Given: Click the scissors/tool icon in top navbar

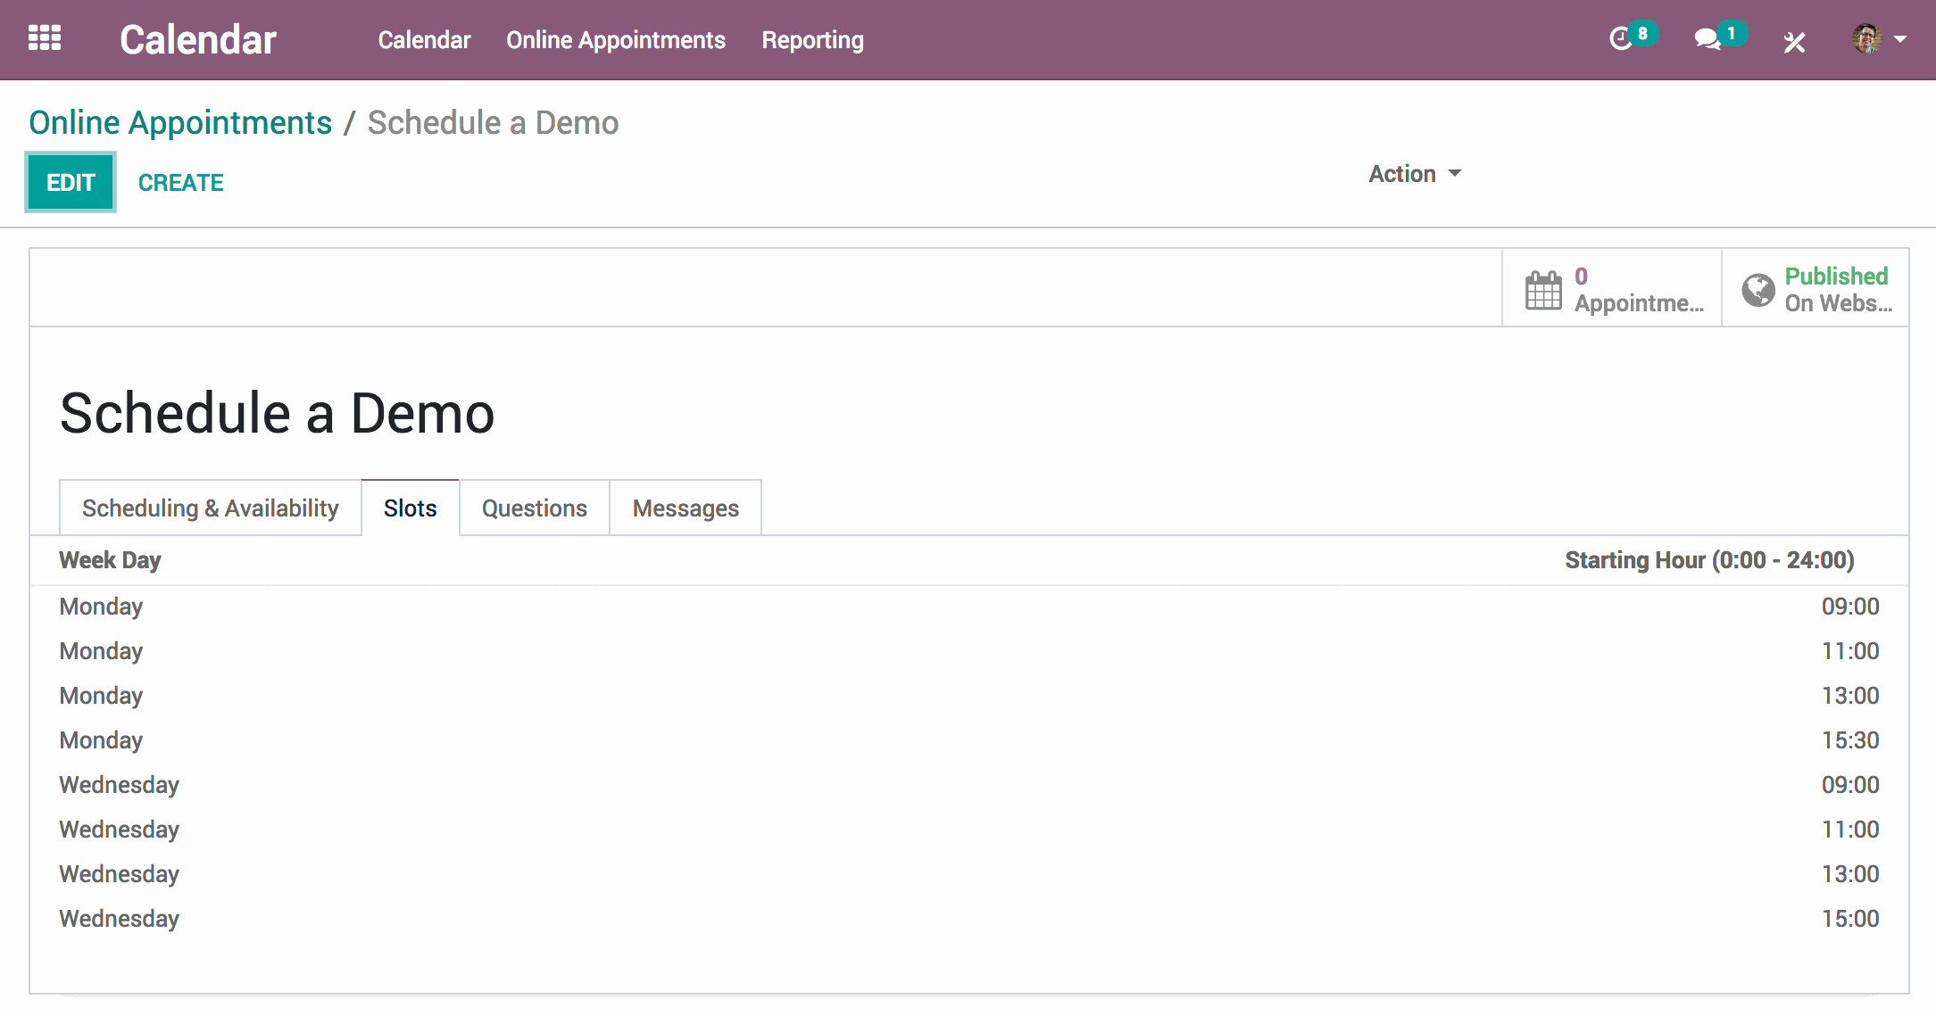Looking at the screenshot, I should 1792,38.
